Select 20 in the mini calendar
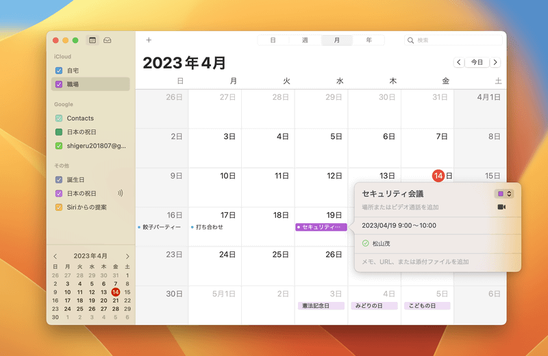The image size is (548, 356). coord(103,301)
